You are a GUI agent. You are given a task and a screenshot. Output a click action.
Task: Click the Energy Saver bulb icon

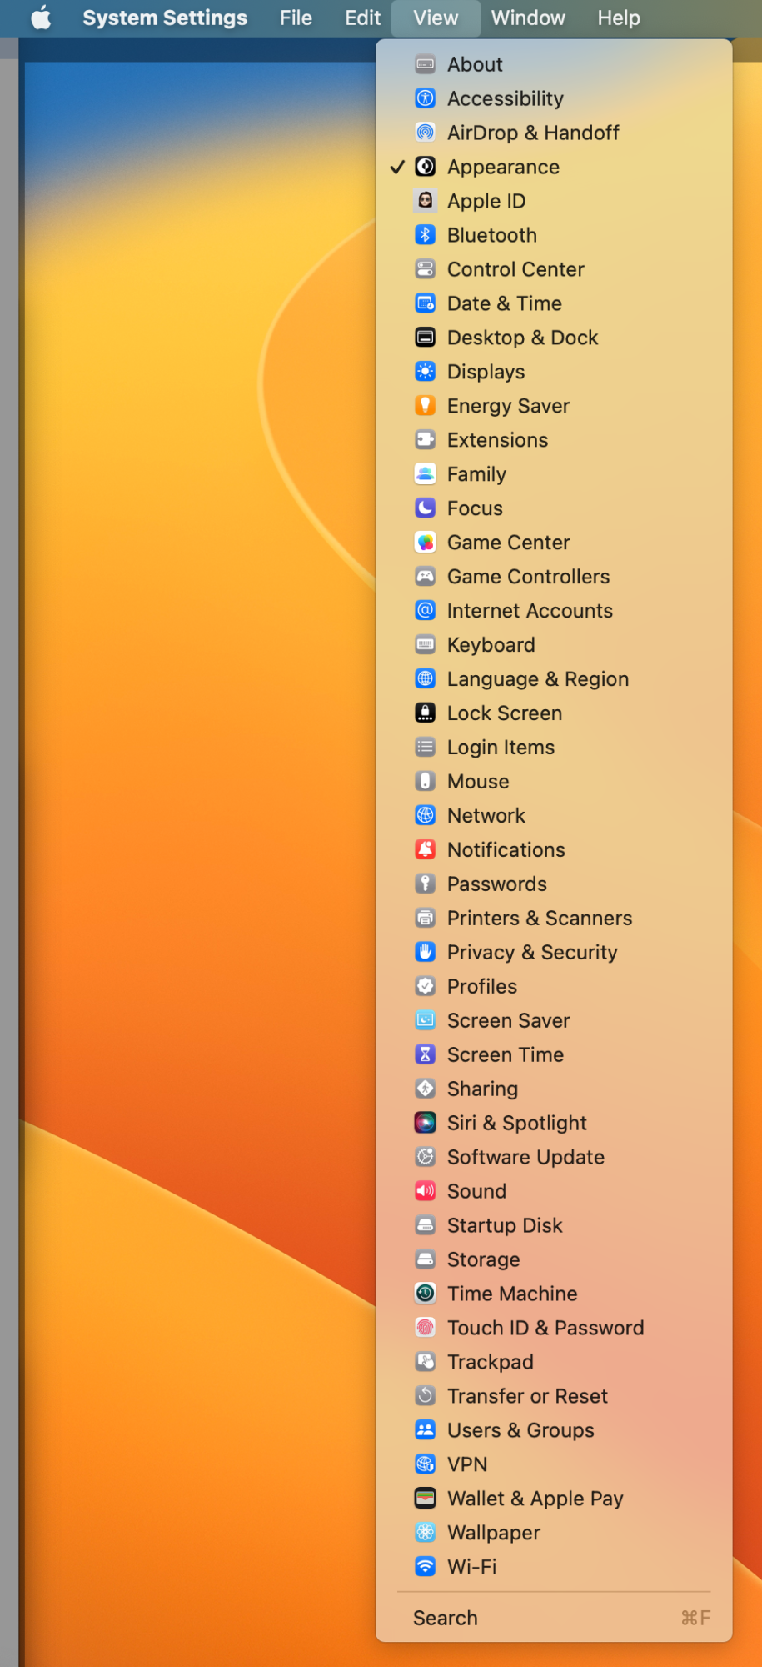[426, 406]
